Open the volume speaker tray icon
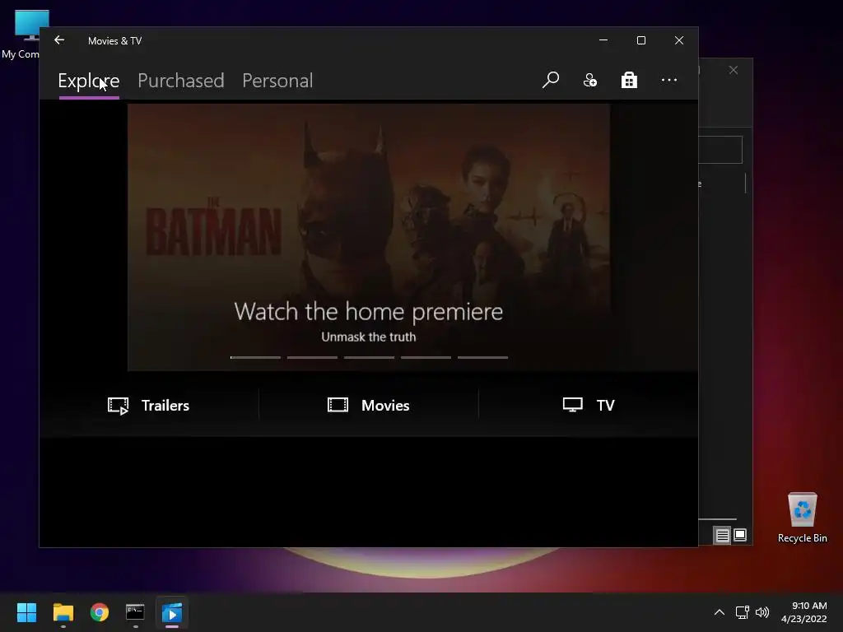 pyautogui.click(x=762, y=612)
